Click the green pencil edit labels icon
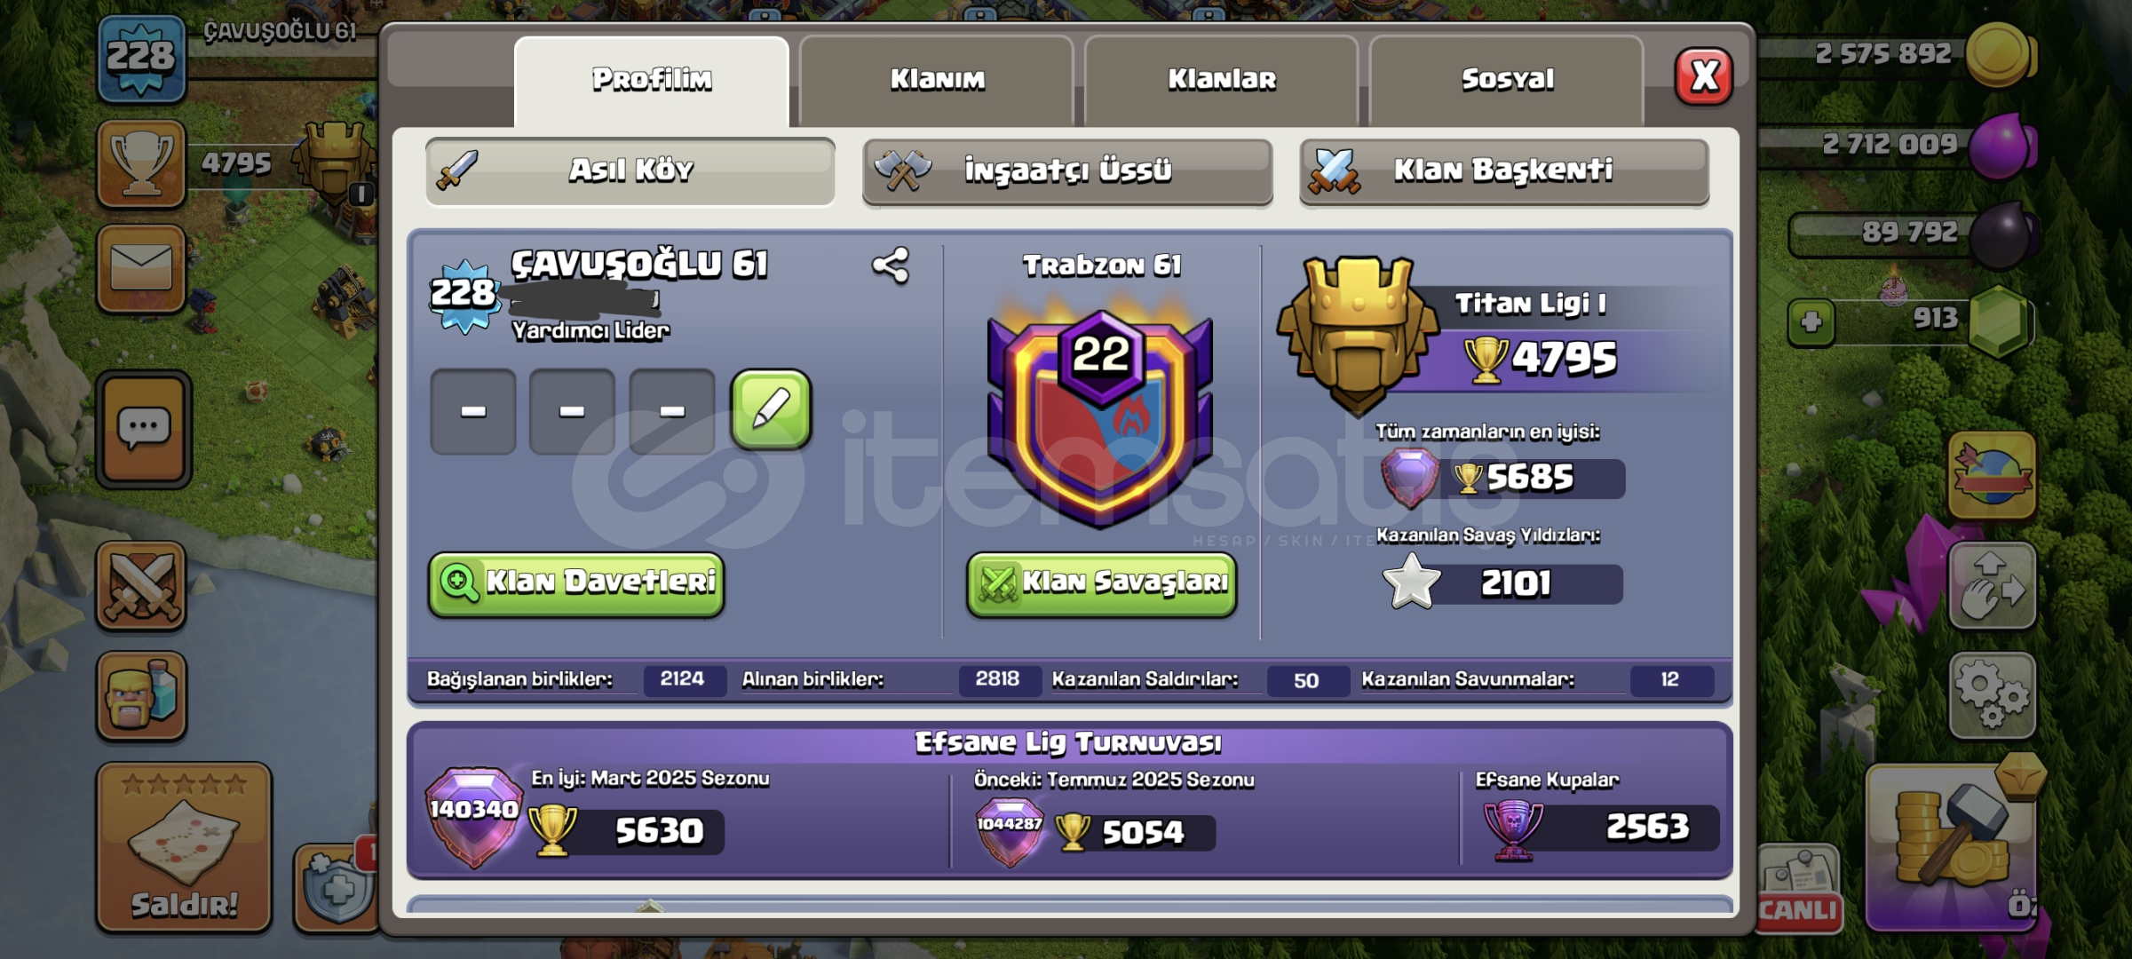Viewport: 2132px width, 959px height. pyautogui.click(x=771, y=409)
